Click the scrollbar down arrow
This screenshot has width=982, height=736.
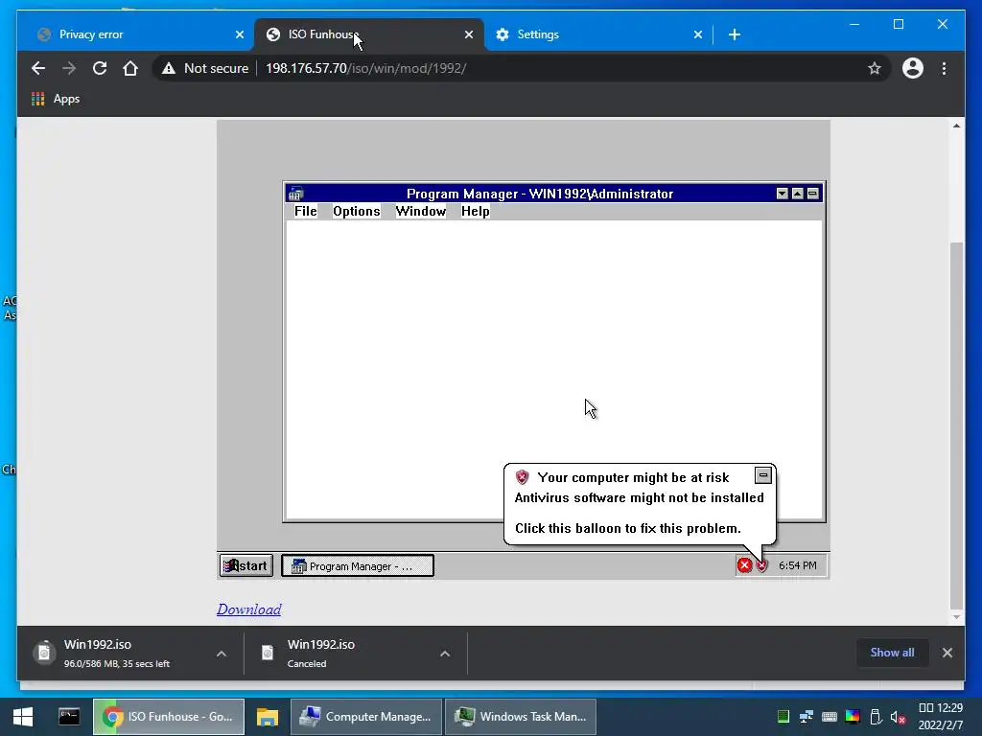click(x=956, y=617)
